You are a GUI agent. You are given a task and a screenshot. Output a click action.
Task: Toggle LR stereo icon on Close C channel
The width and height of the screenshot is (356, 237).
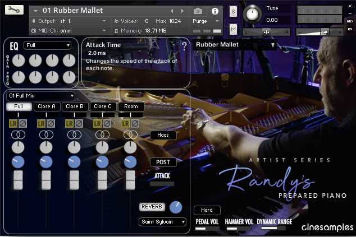click(97, 124)
